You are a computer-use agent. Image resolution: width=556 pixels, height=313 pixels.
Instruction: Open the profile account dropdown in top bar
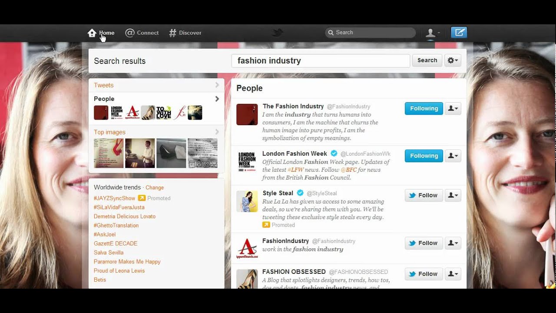[x=433, y=33]
